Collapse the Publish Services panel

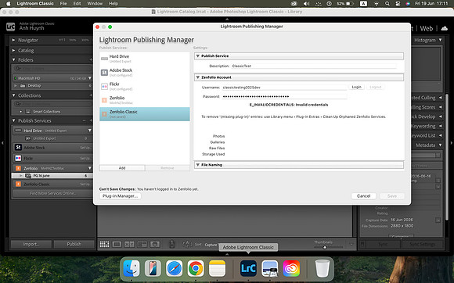(13, 120)
